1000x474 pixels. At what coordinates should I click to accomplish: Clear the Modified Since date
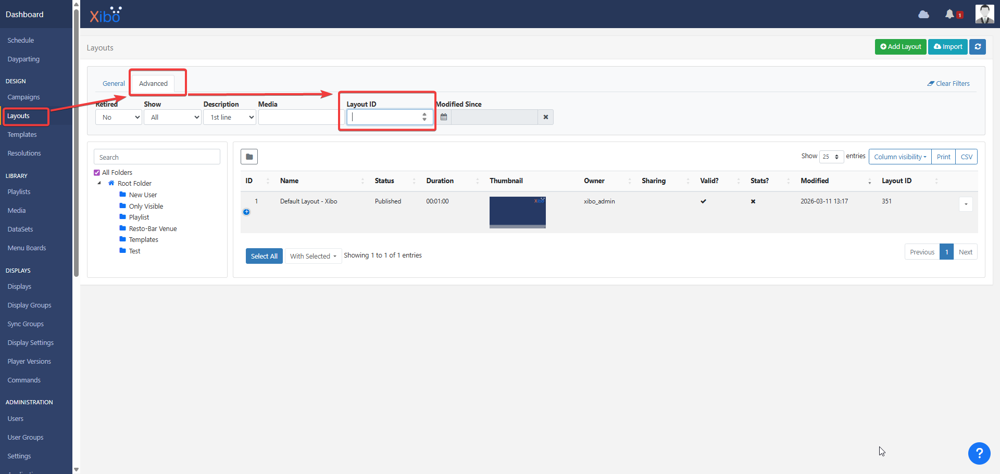point(545,117)
